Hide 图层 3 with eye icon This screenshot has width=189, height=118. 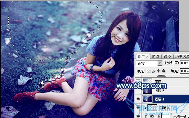point(138,108)
